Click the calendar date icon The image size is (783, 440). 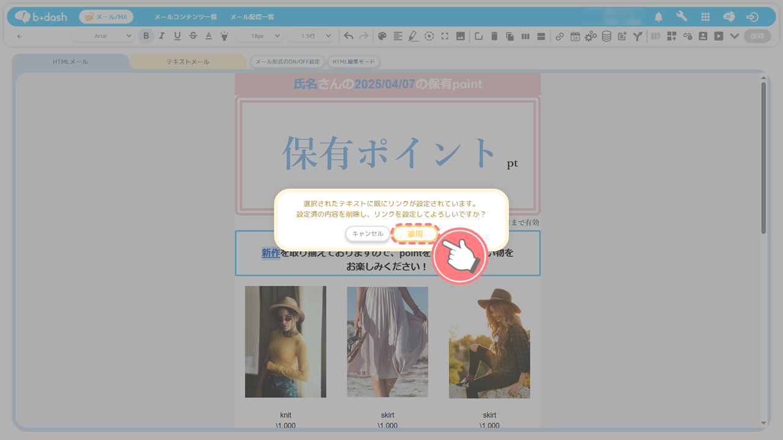click(575, 36)
